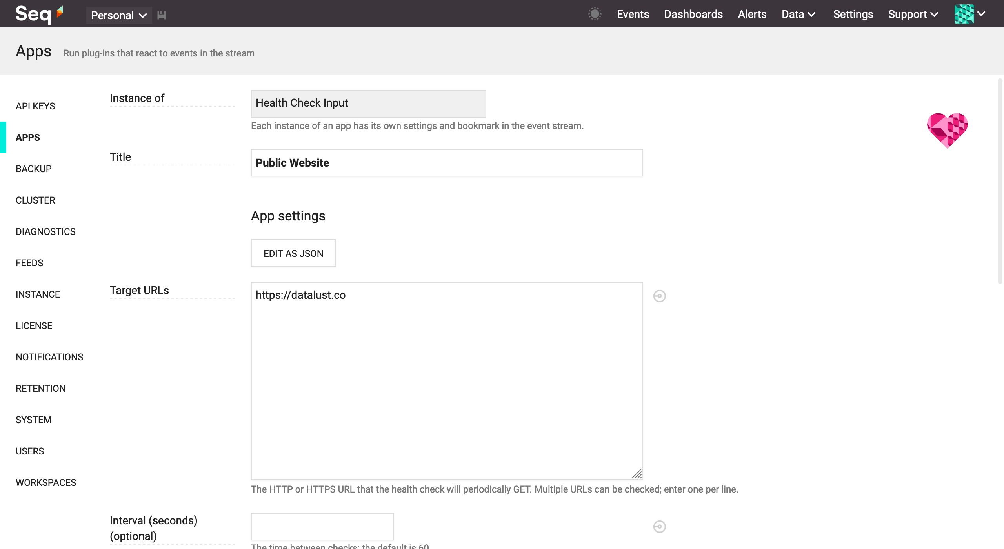Viewport: 1004px width, 549px height.
Task: Select API KEYS in the sidebar
Action: [x=35, y=106]
